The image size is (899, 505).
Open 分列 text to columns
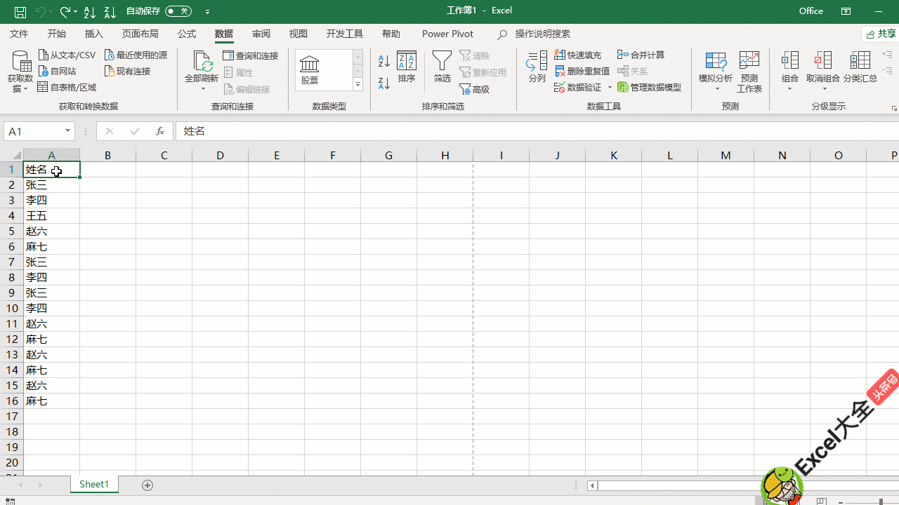[537, 67]
